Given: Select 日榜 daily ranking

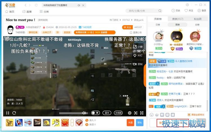Looking at the screenshot, I should (158, 25).
